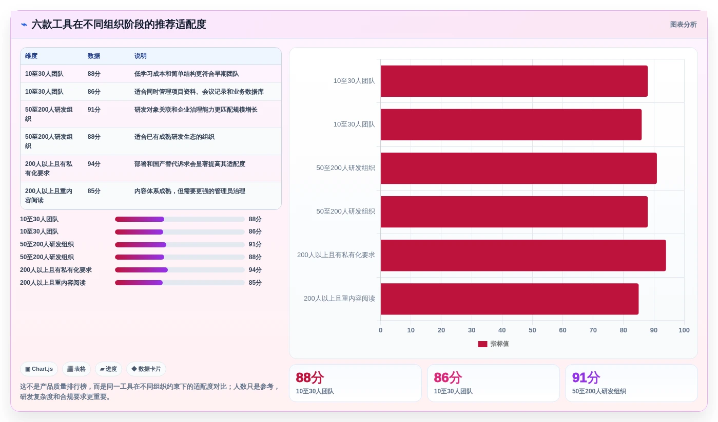This screenshot has width=718, height=422.
Task: Click the progress bar showing 85分
Action: 180,283
